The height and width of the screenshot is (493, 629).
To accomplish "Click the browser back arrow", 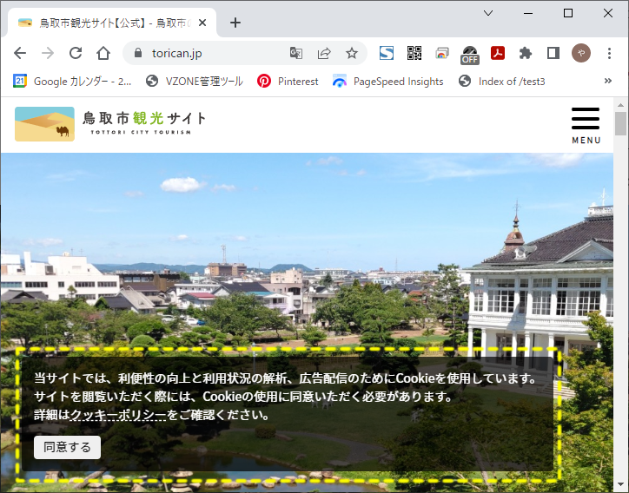I will (20, 53).
